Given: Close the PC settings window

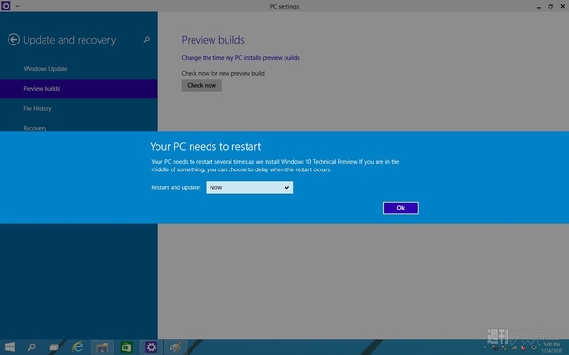Looking at the screenshot, I should (562, 7).
